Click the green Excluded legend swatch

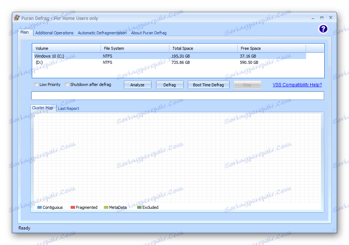[x=139, y=207]
